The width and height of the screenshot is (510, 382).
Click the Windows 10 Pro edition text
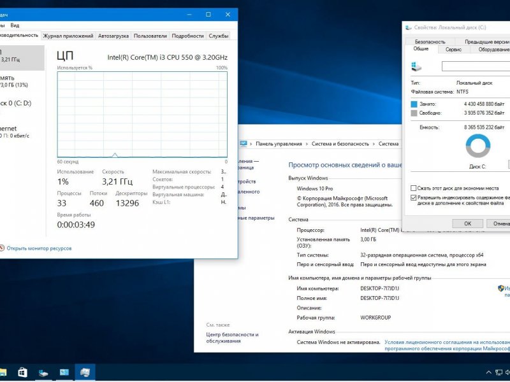pyautogui.click(x=314, y=188)
